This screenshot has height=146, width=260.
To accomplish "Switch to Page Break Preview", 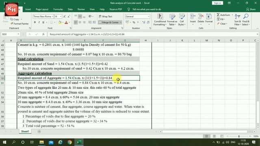I will point(222,136).
